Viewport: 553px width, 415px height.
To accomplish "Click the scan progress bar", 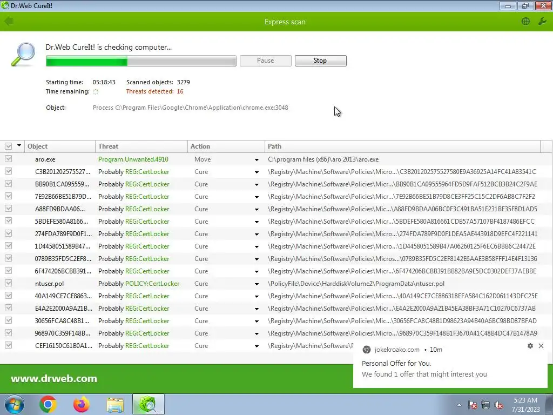I will tap(141, 61).
